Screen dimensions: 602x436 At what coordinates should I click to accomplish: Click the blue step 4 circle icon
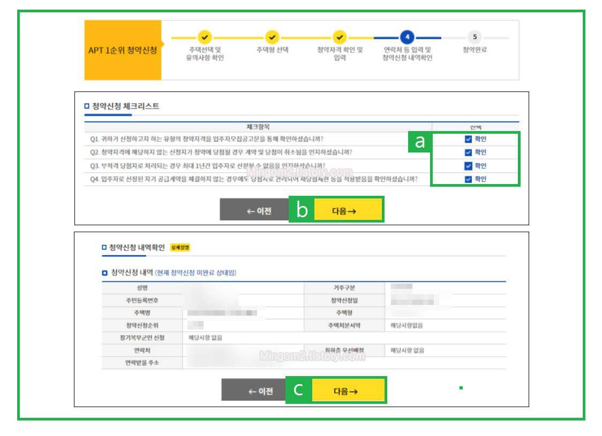coord(407,37)
